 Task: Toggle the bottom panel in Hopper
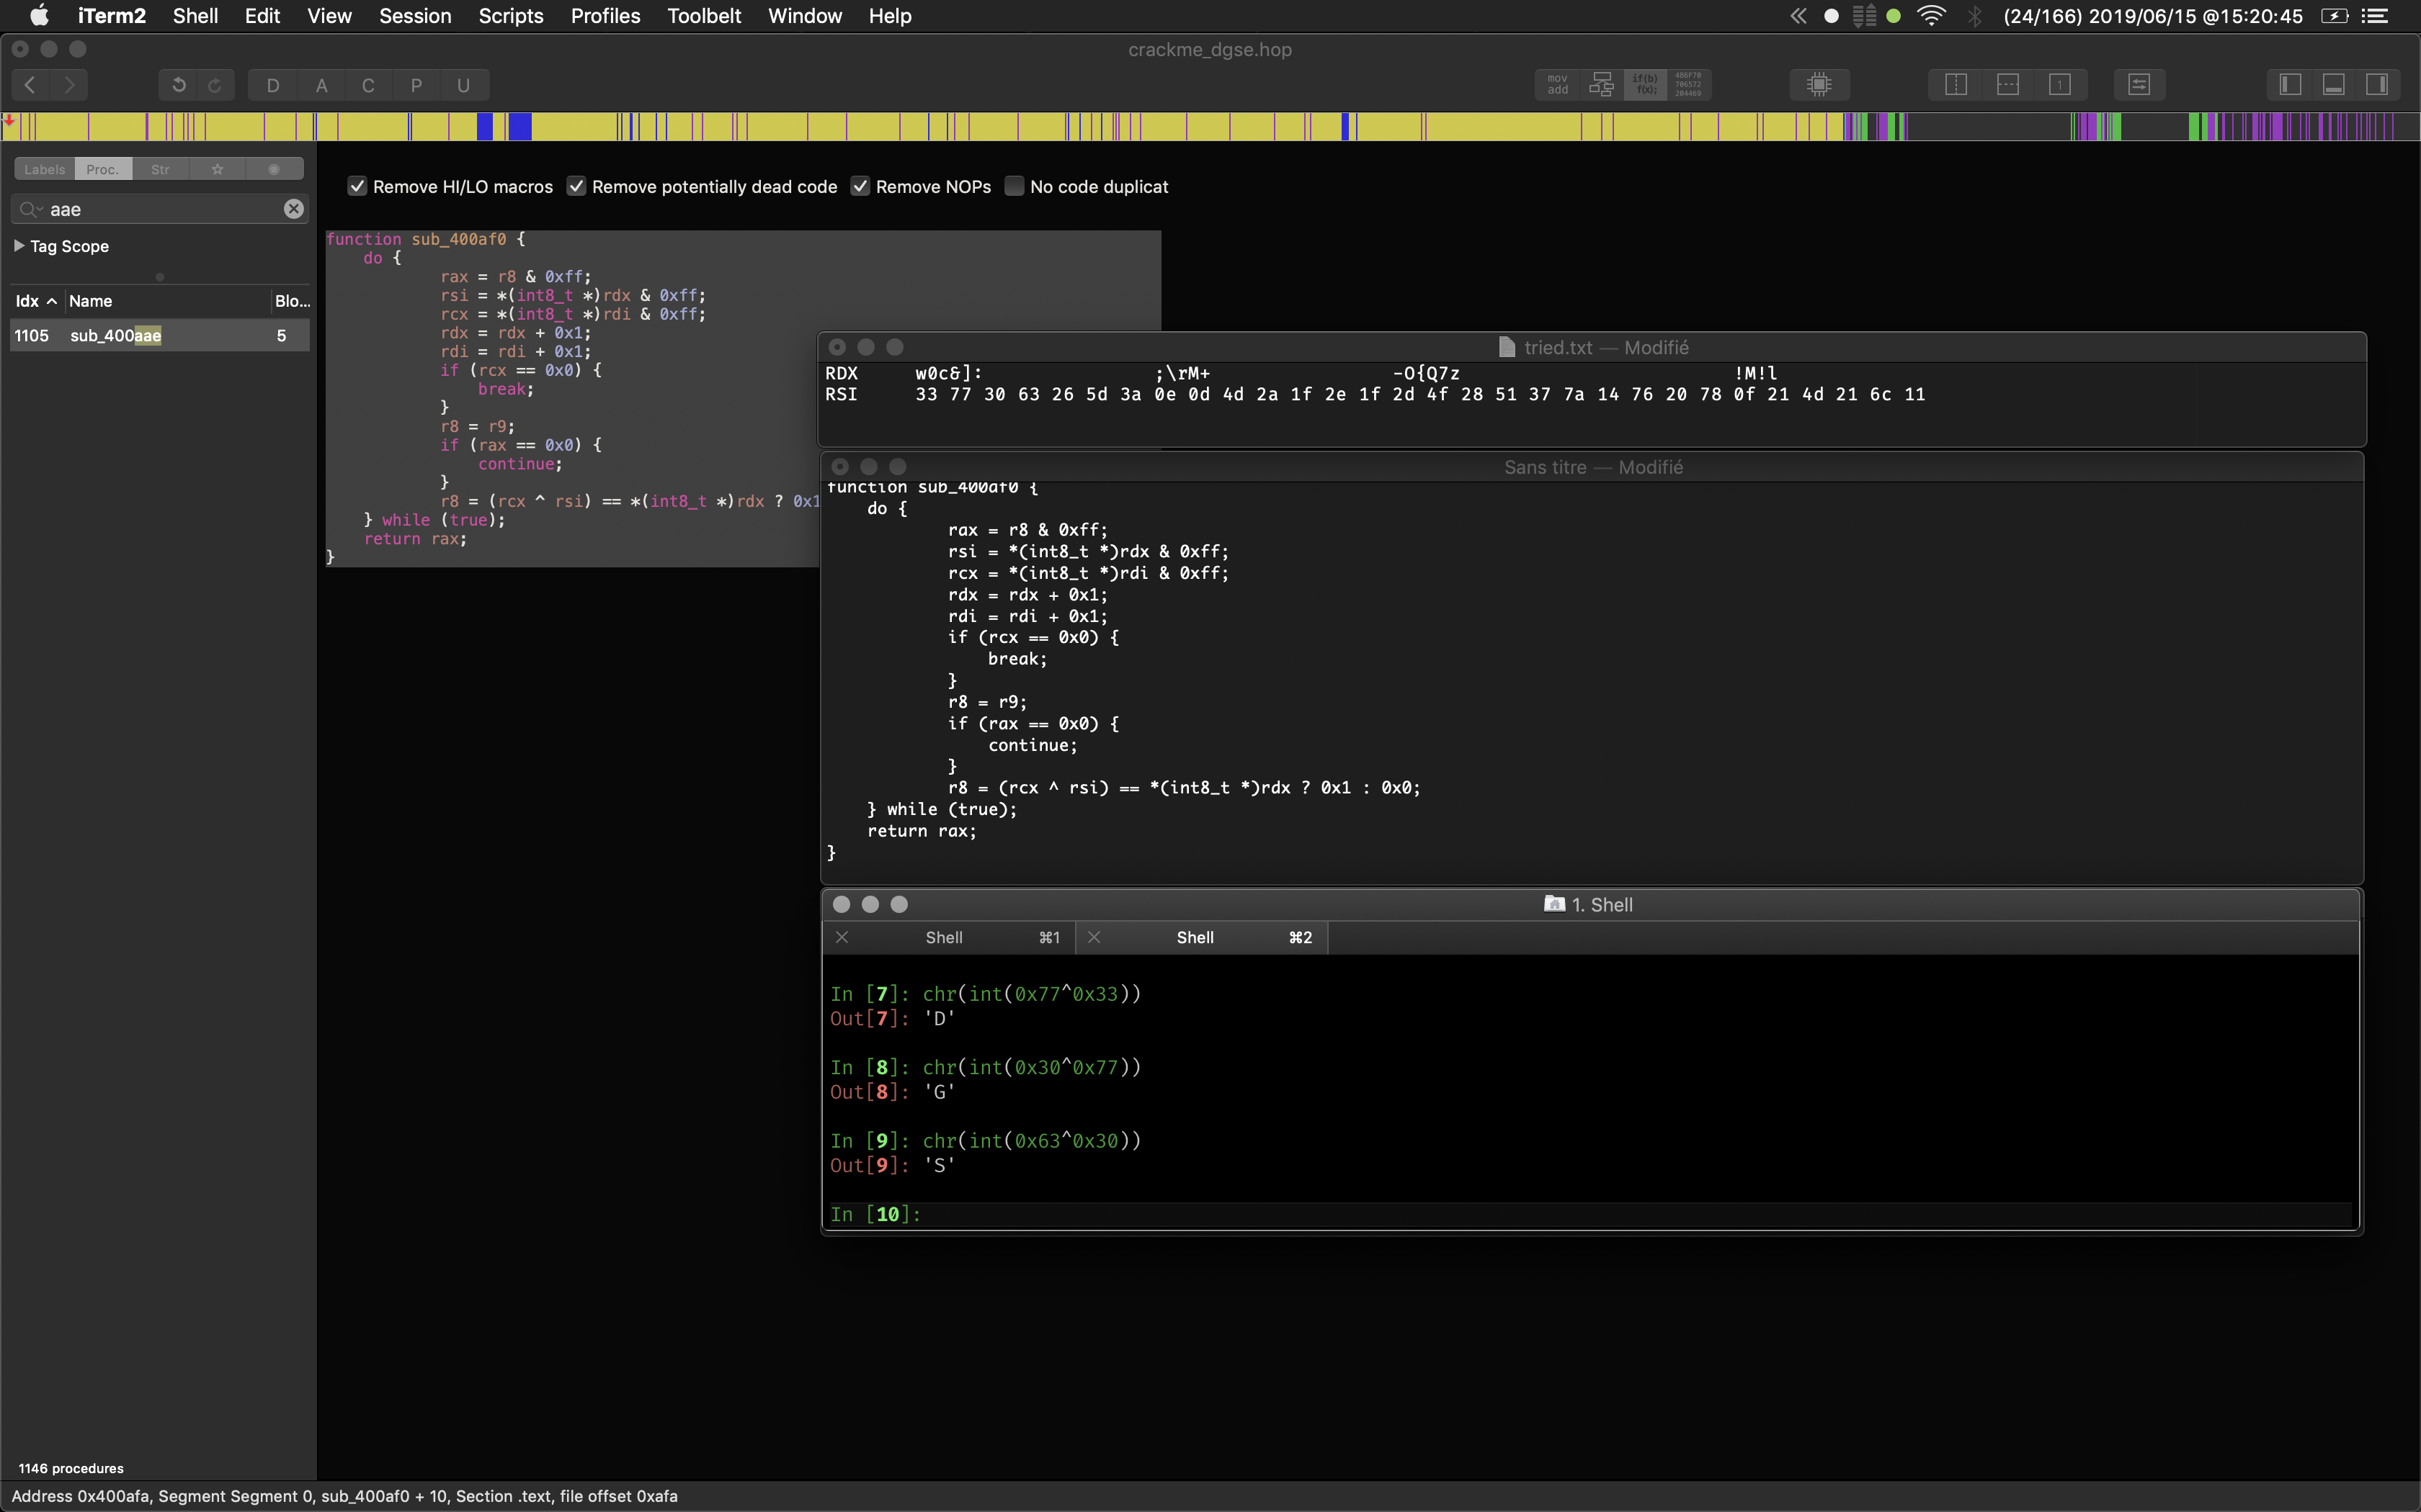coord(2334,85)
